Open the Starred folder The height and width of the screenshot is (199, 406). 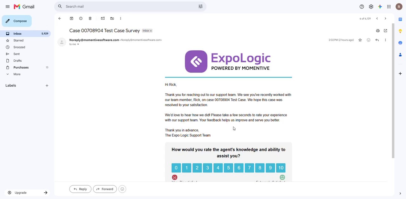tap(25, 40)
